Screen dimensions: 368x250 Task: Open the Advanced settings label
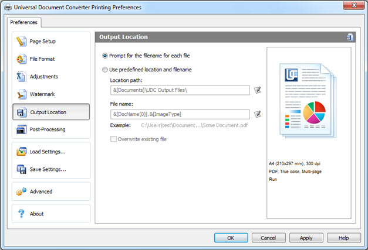pos(41,191)
